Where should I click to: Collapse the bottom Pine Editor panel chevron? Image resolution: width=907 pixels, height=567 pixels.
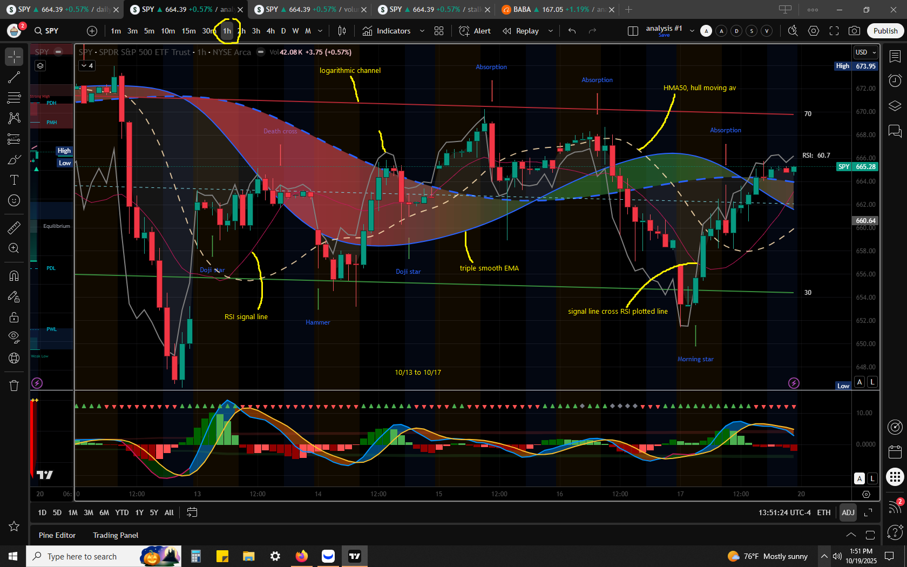tap(851, 535)
